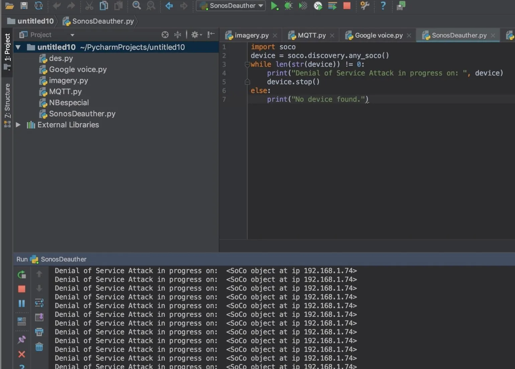The image size is (515, 369).
Task: Click the rightmost toolbar icon with the green chip
Action: (401, 6)
